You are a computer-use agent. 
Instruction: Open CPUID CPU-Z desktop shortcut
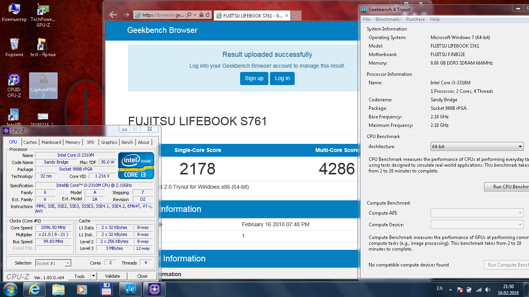(x=14, y=85)
